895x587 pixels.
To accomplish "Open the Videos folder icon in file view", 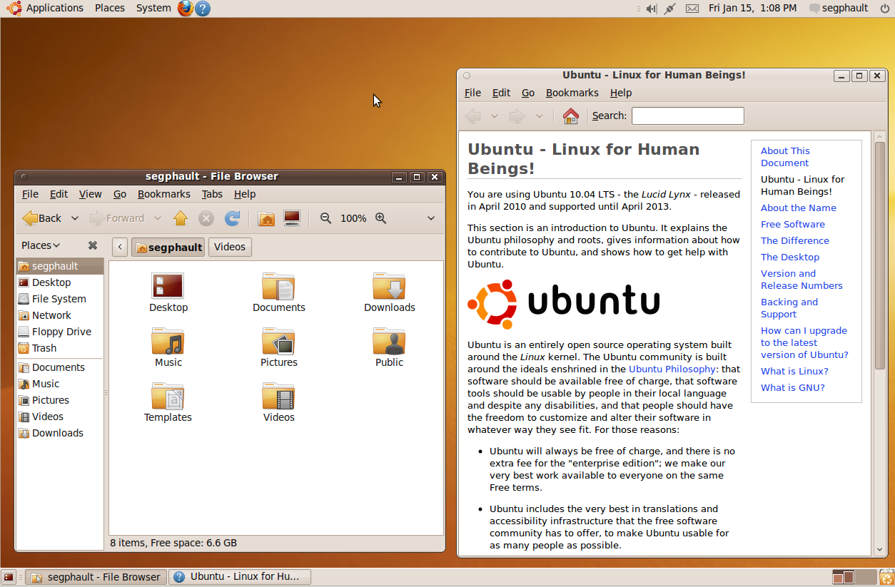I will pos(278,396).
